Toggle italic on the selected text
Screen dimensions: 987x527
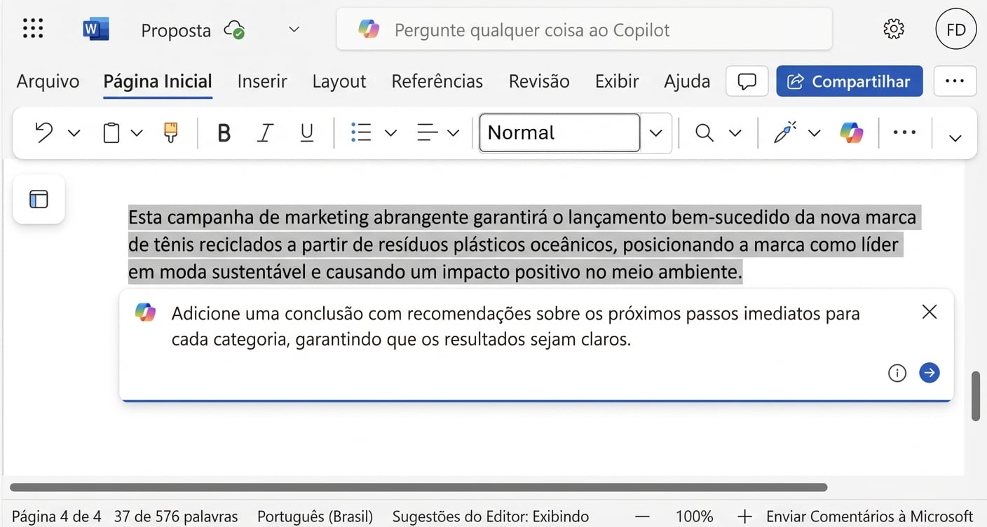point(265,132)
